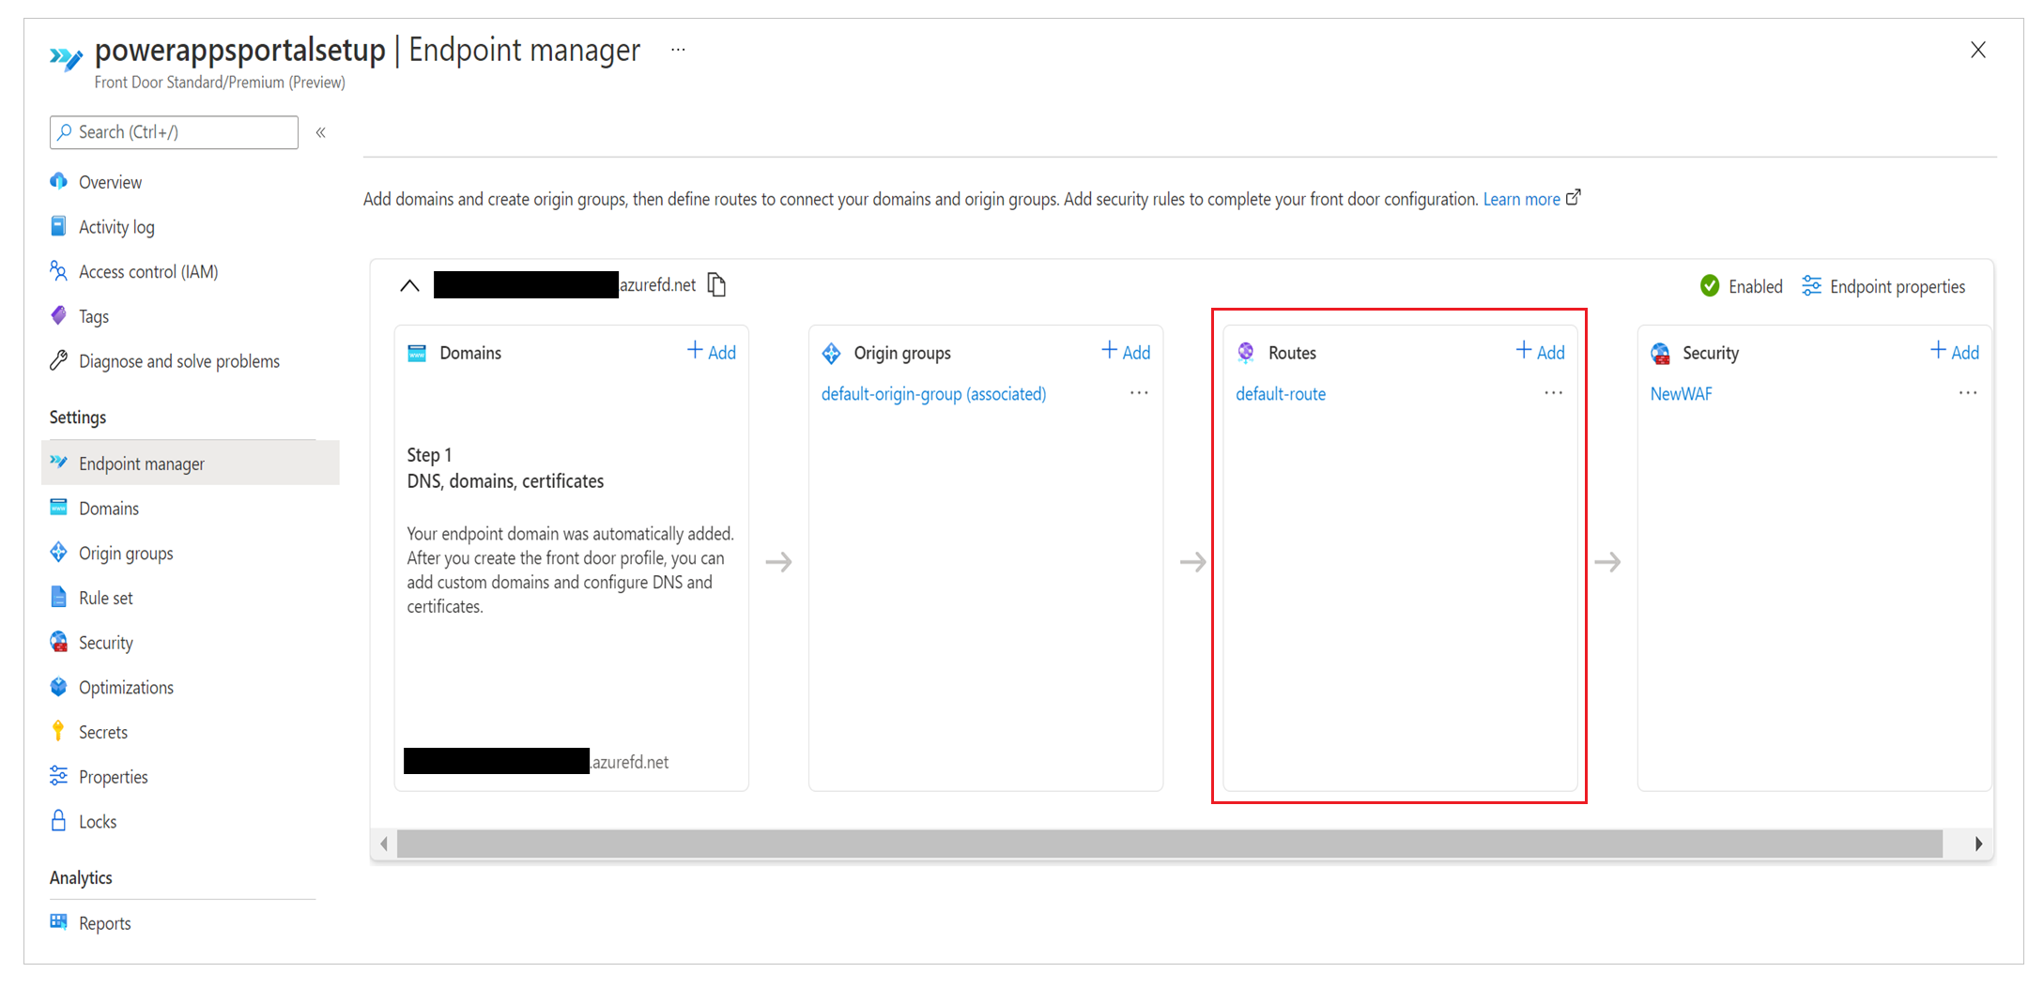Open the default-route options menu

[1552, 393]
